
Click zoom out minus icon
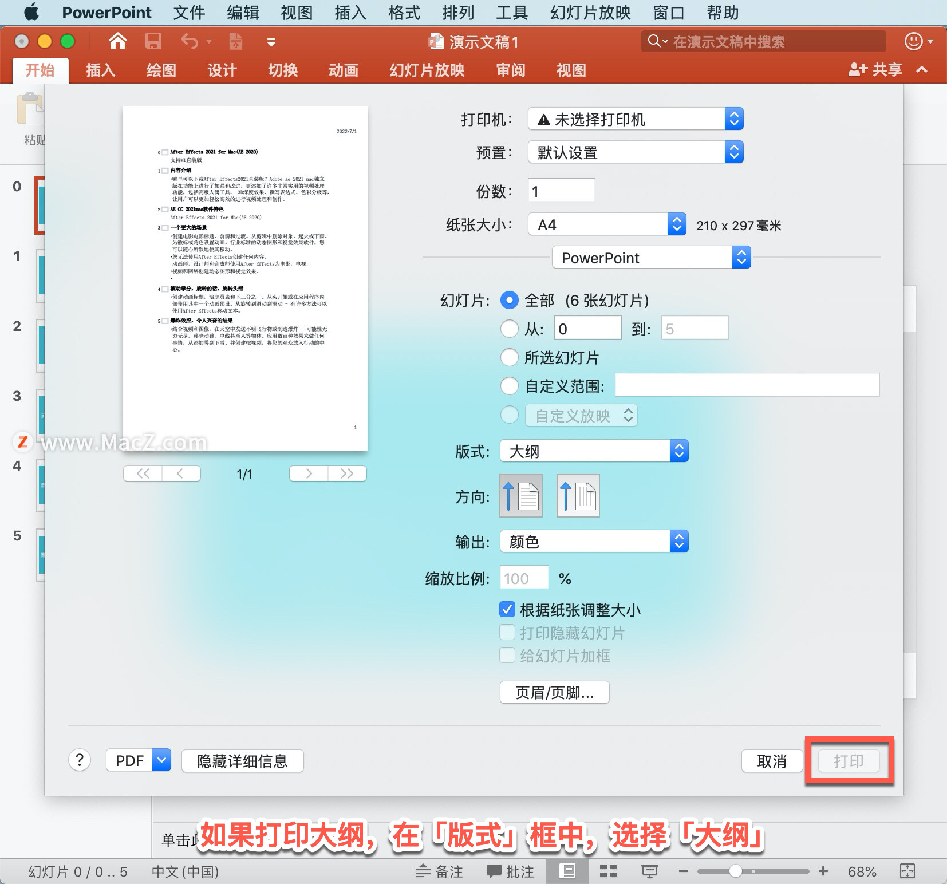683,871
